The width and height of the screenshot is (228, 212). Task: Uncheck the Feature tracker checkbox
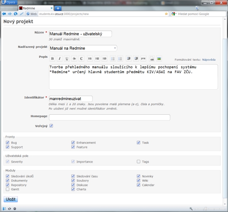pos(73,147)
